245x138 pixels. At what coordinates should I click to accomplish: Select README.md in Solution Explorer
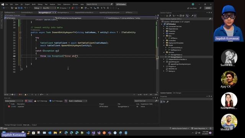point(173,69)
